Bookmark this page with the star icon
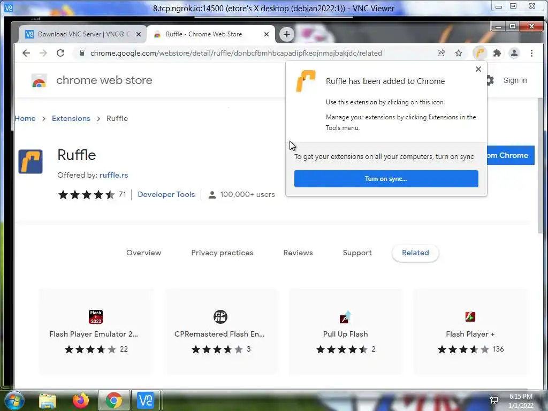Image resolution: width=548 pixels, height=411 pixels. [459, 53]
